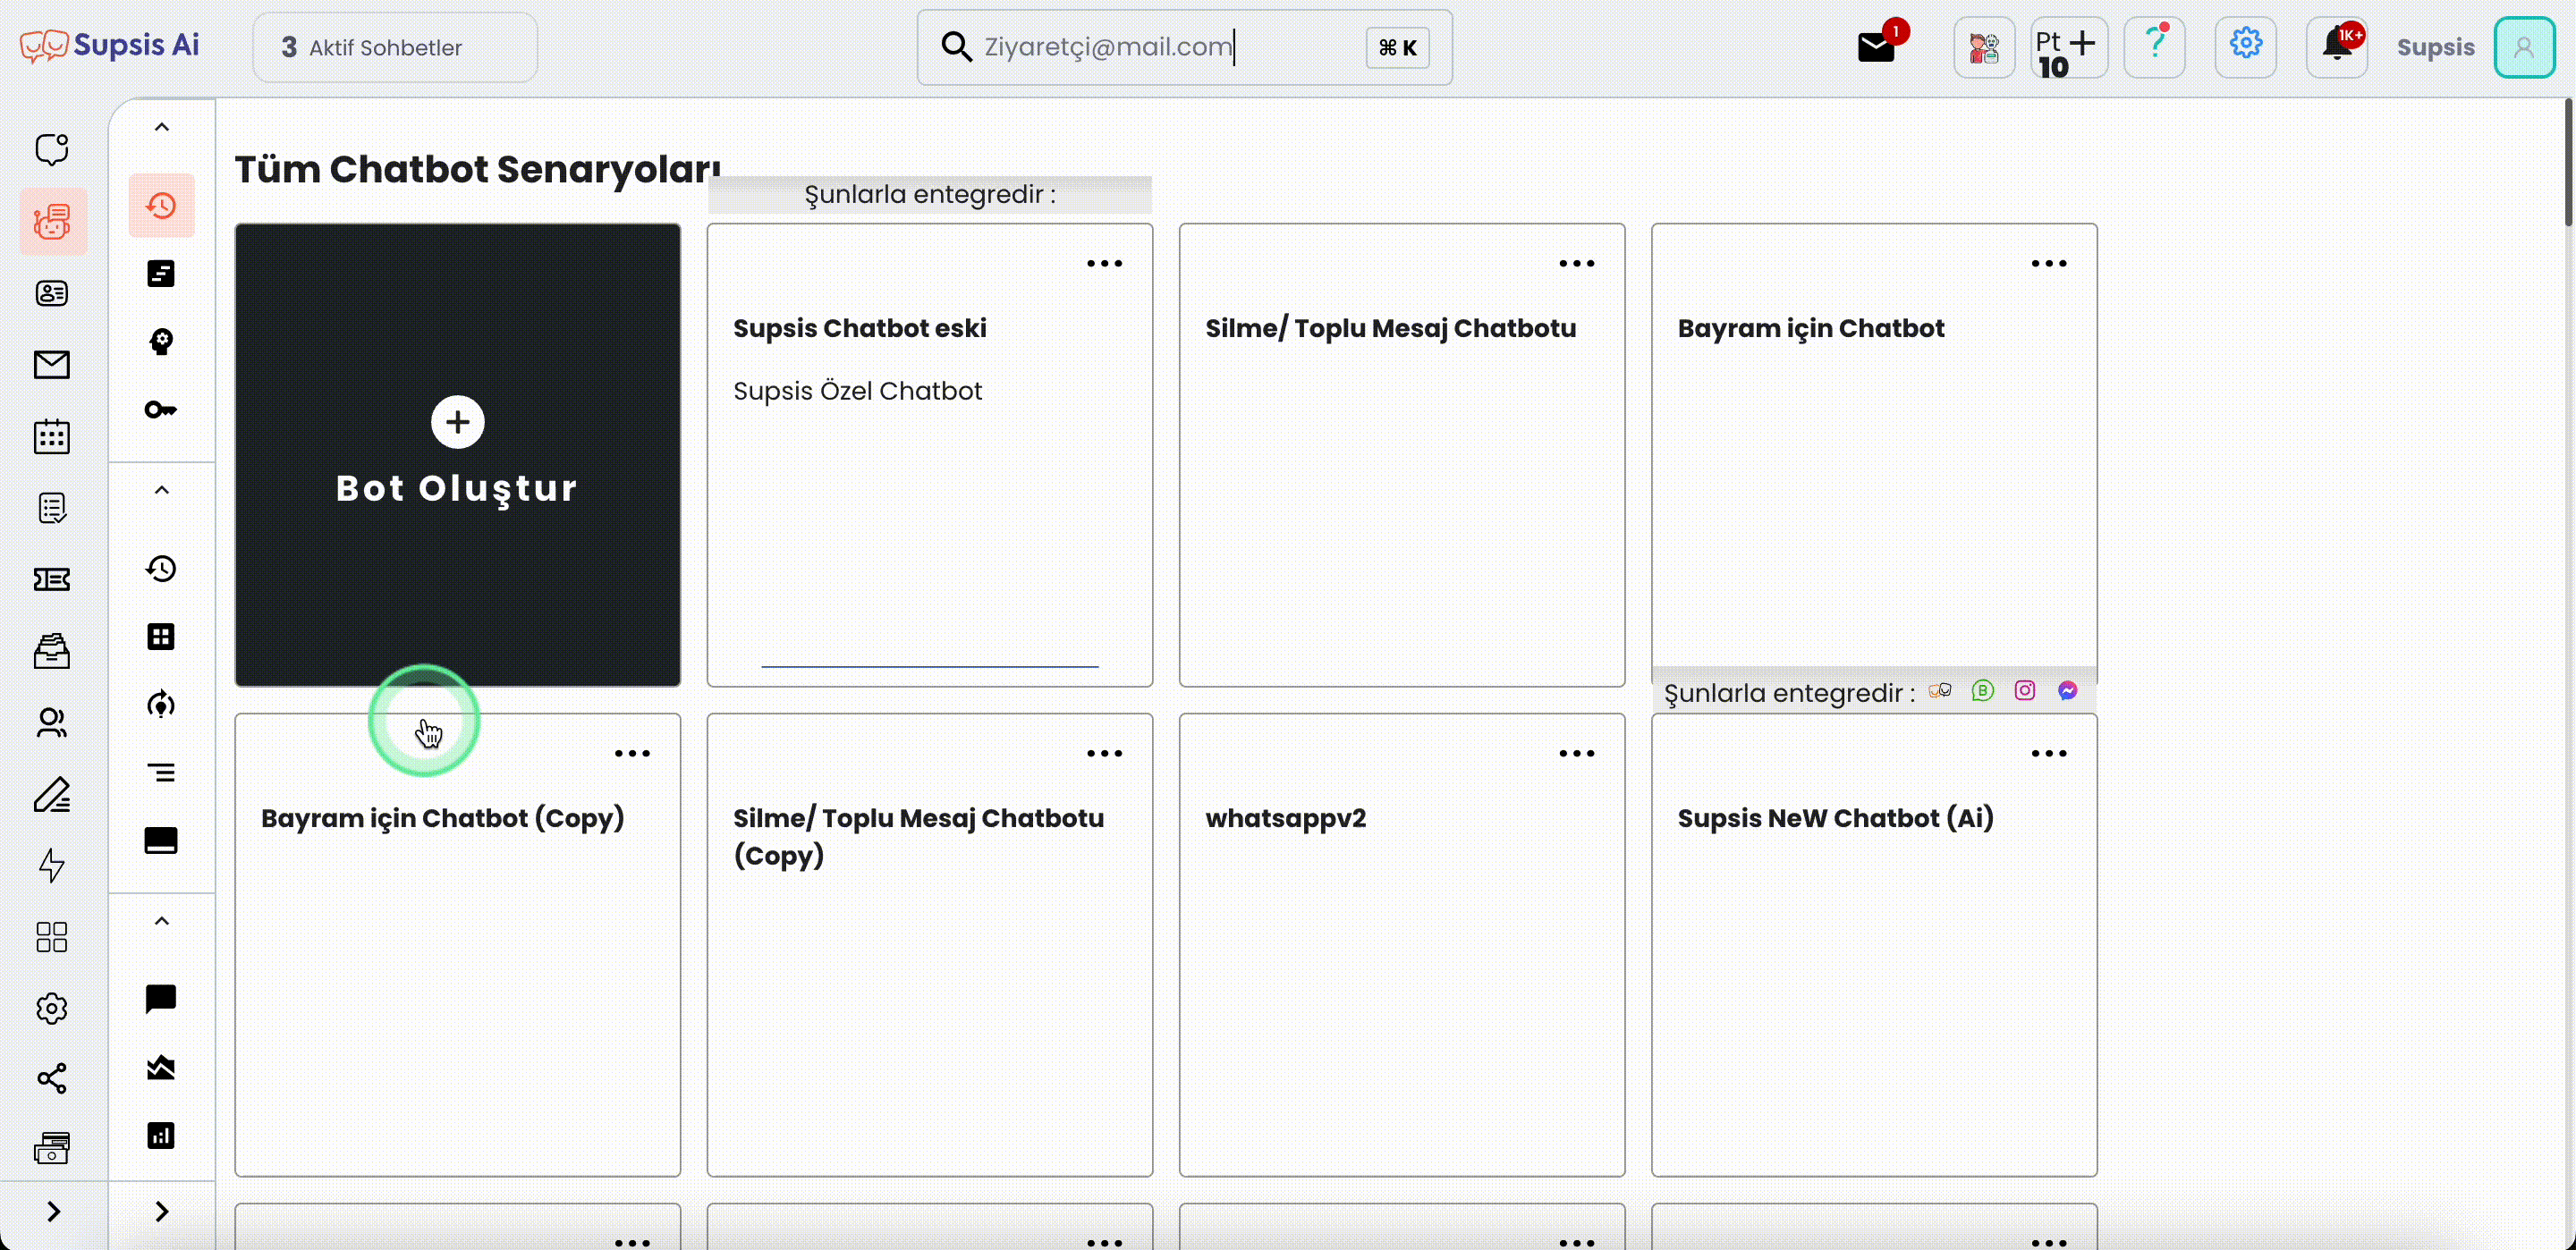Expand main sidebar with bottom arrow
This screenshot has height=1250, width=2576.
pyautogui.click(x=53, y=1212)
